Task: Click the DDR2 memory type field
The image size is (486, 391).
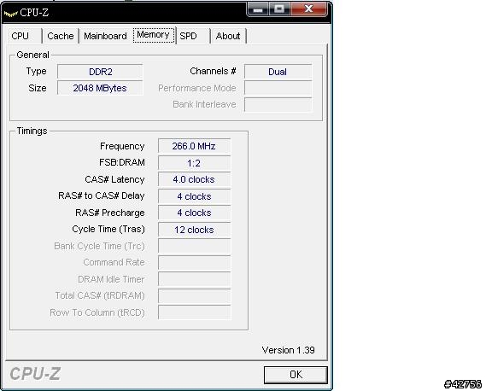Action: click(100, 72)
